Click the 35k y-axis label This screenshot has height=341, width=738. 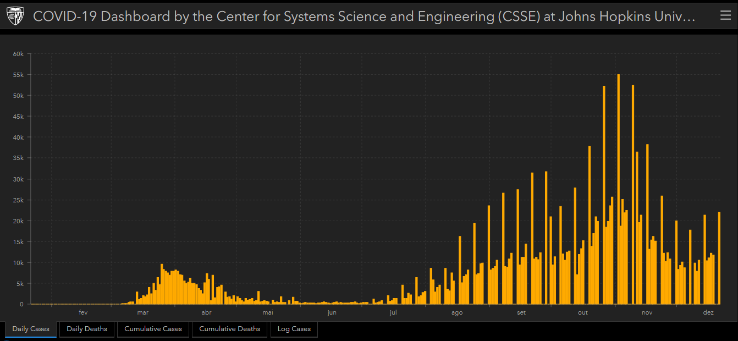[x=18, y=158]
